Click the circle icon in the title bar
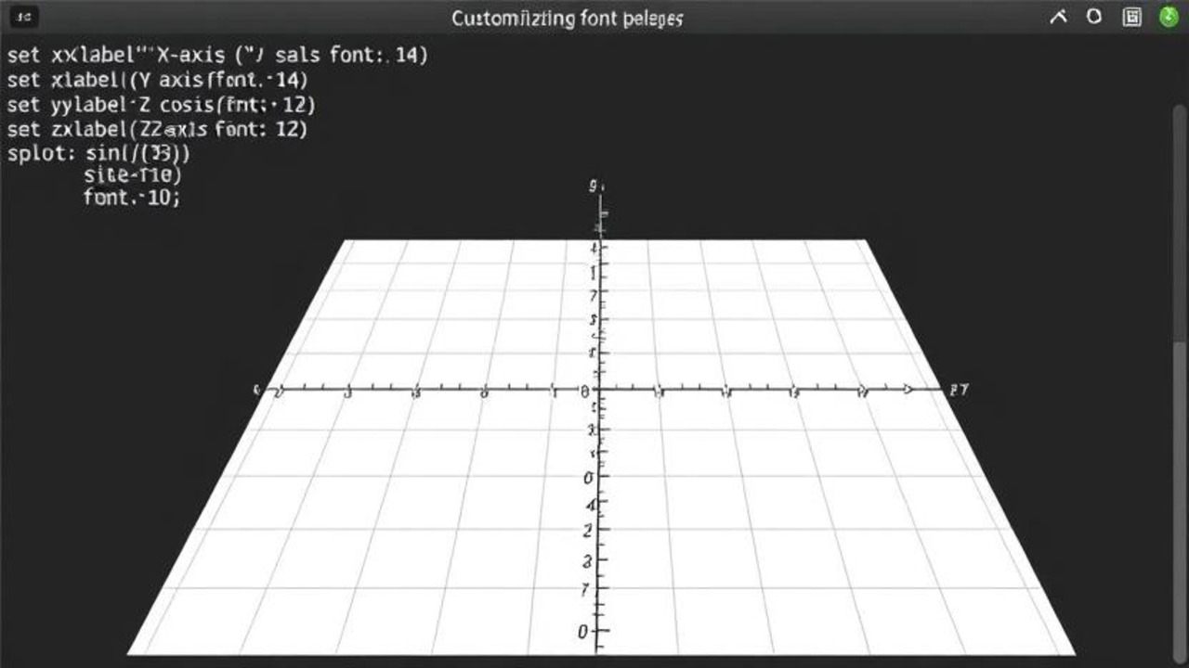The height and width of the screenshot is (668, 1189). 1094,17
